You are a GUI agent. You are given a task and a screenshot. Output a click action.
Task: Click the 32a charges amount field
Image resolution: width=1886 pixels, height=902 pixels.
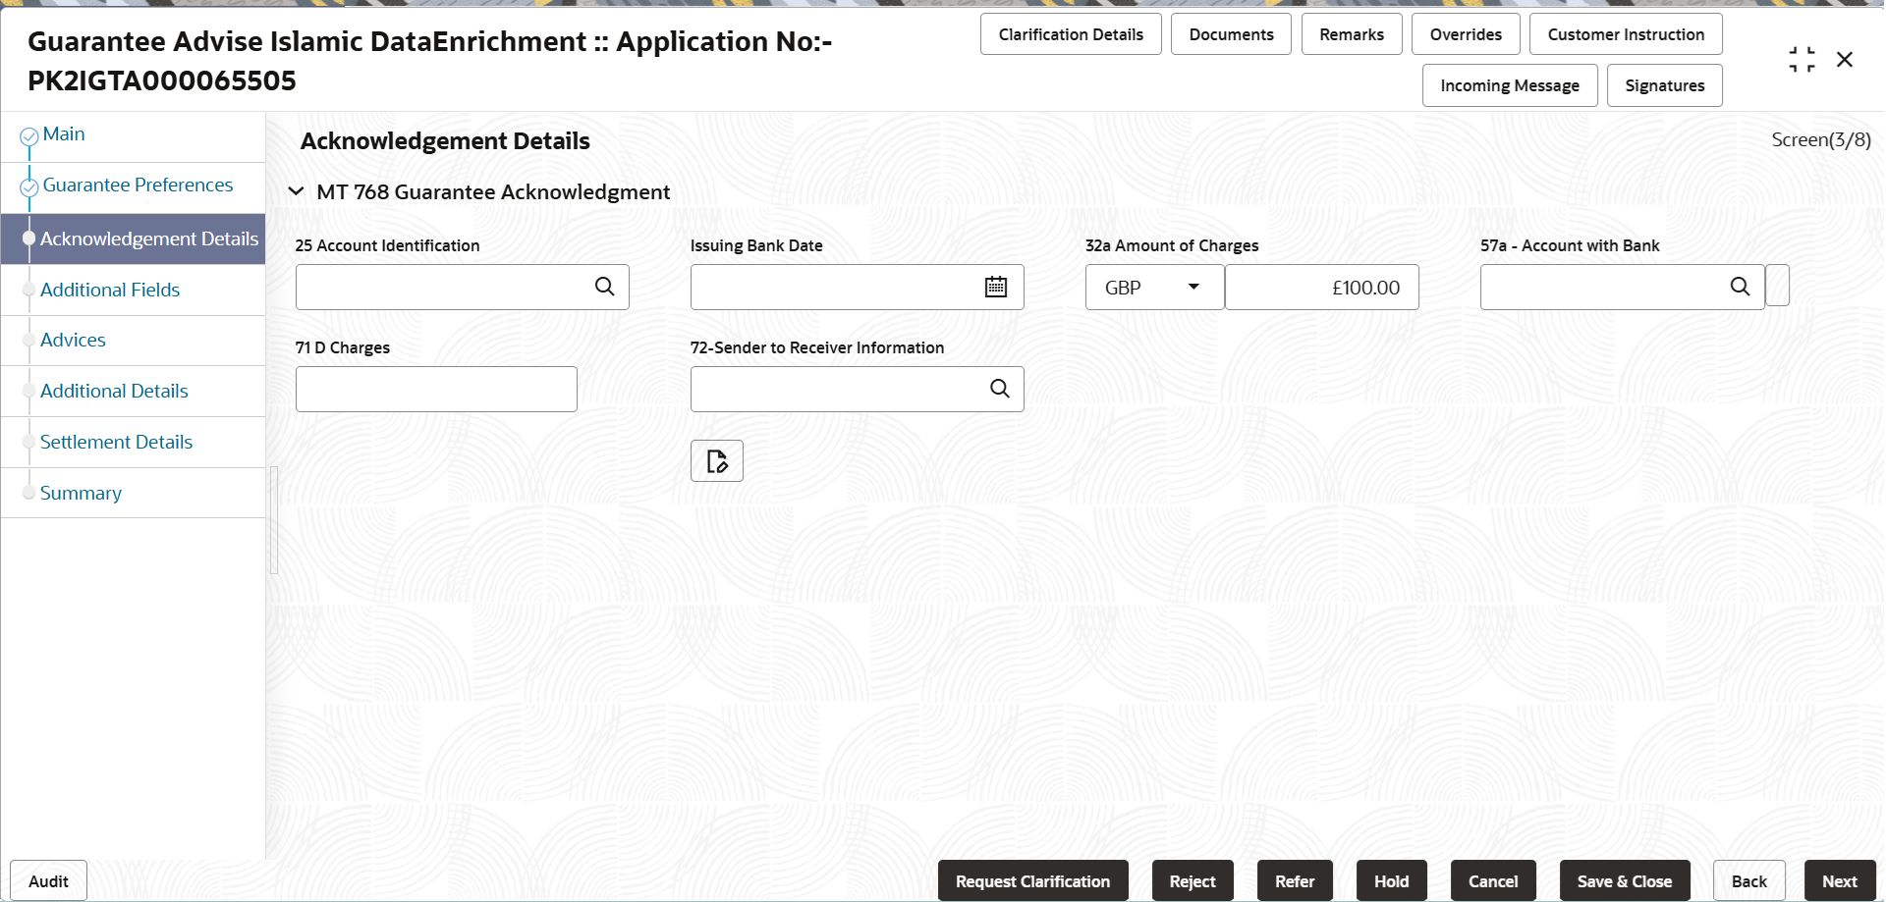coord(1322,288)
